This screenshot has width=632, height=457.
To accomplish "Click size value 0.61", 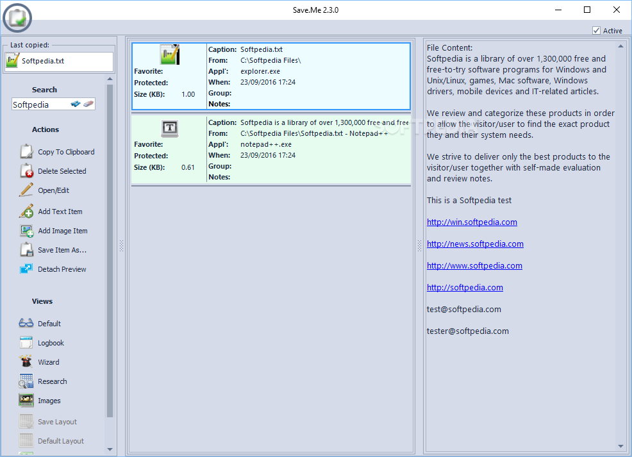I will coord(188,167).
